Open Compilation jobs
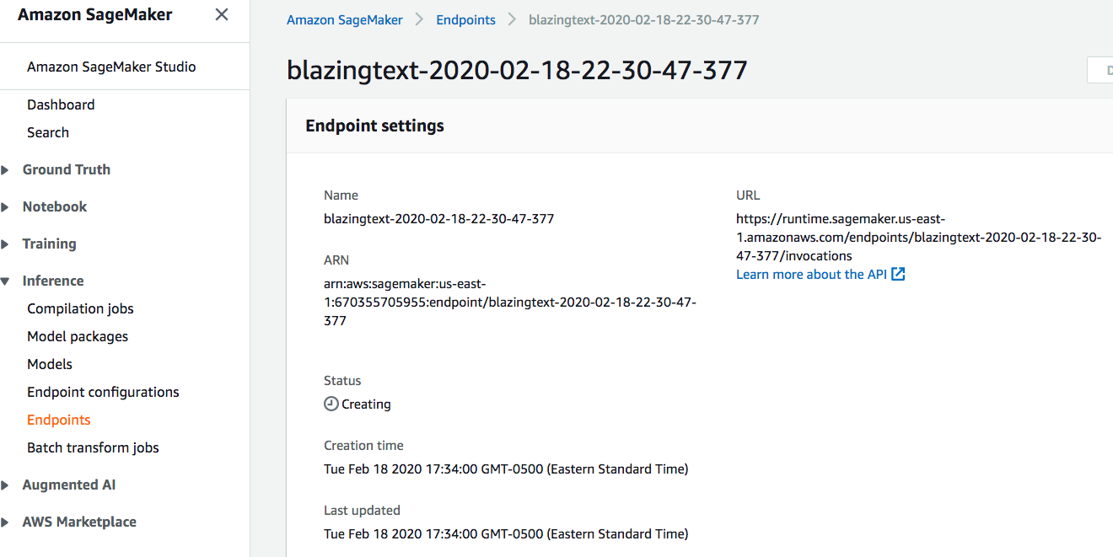 point(80,308)
